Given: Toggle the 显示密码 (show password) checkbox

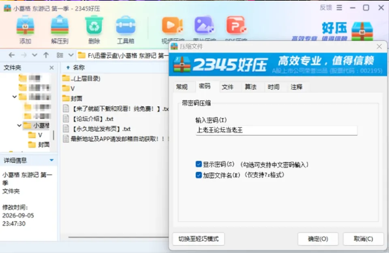Looking at the screenshot, I should pos(199,164).
